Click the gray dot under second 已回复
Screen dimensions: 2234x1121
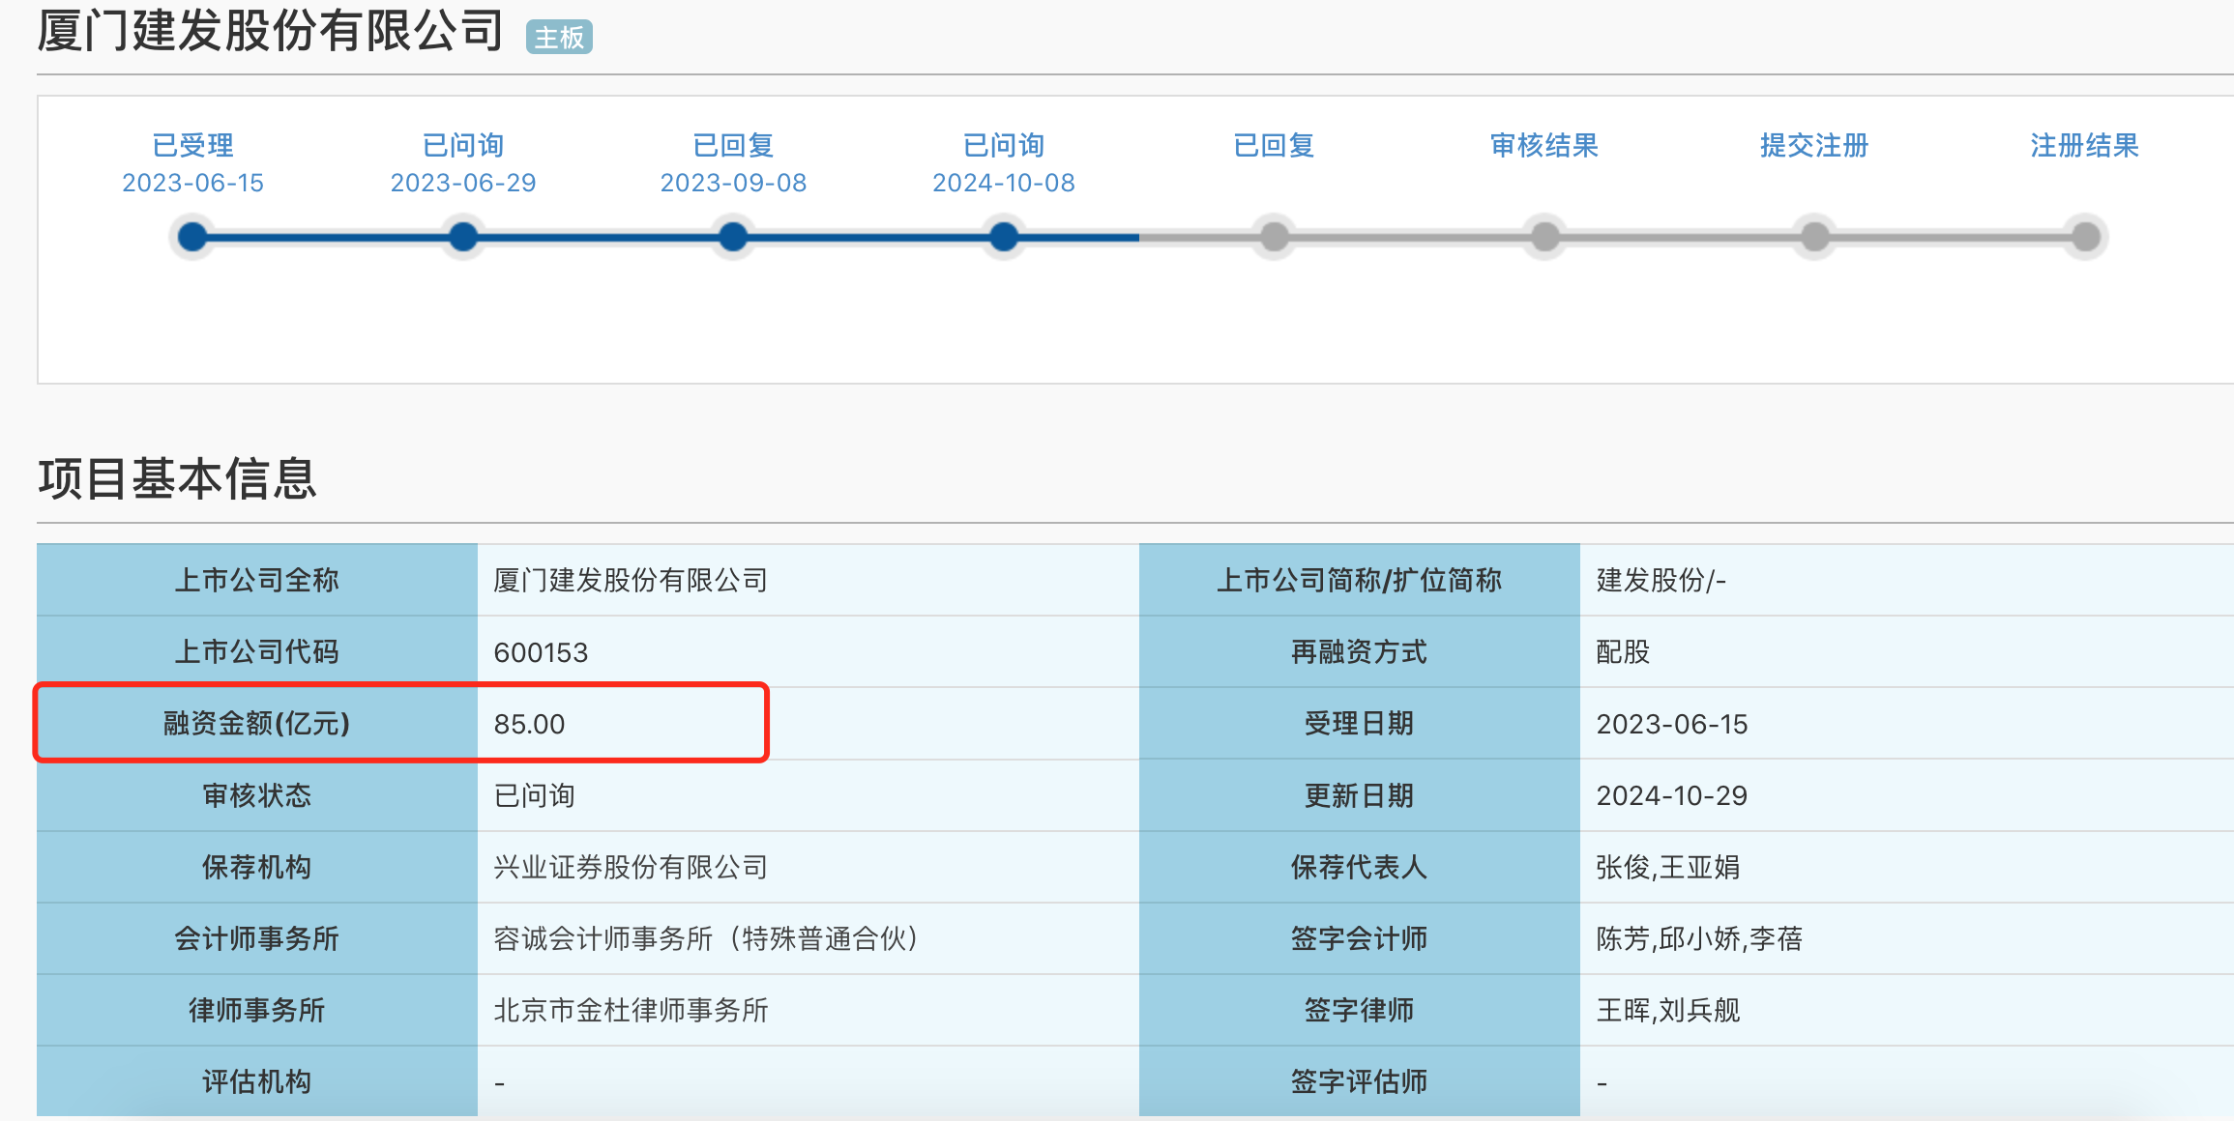click(1275, 237)
